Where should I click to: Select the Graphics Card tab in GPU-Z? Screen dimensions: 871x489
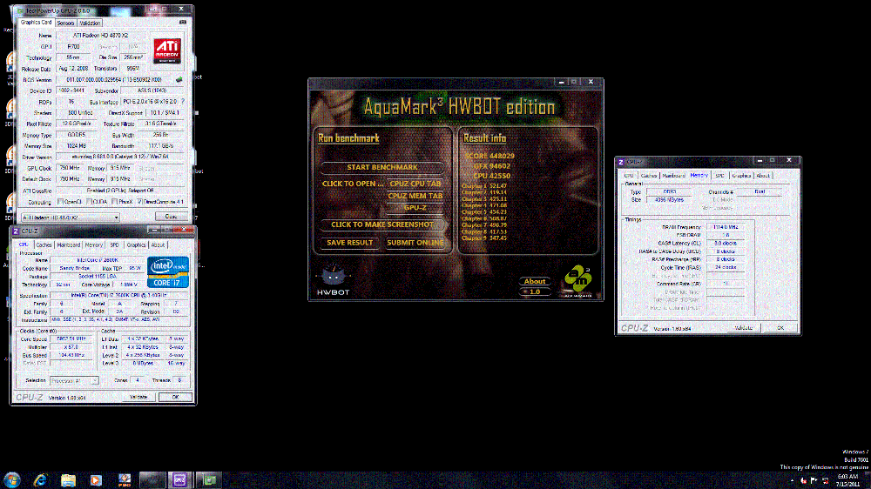[x=36, y=23]
